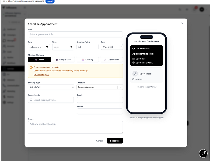The image size is (210, 161).
Task: Click the Calendly logo icon
Action: (x=83, y=60)
